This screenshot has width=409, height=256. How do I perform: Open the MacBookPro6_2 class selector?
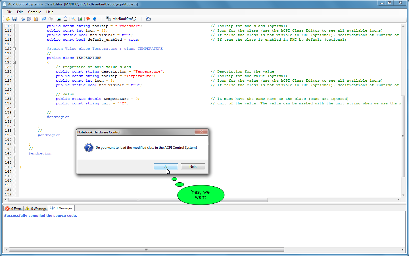[x=122, y=19]
